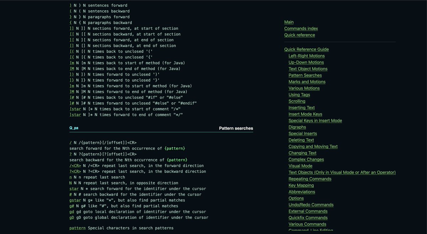Open the ][ sections forward end link
Viewport: 427px width, 234px height.
coord(72,40)
